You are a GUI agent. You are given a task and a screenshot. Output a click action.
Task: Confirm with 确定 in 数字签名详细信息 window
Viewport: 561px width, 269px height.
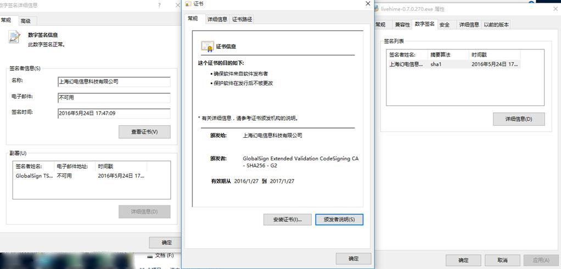[165, 242]
